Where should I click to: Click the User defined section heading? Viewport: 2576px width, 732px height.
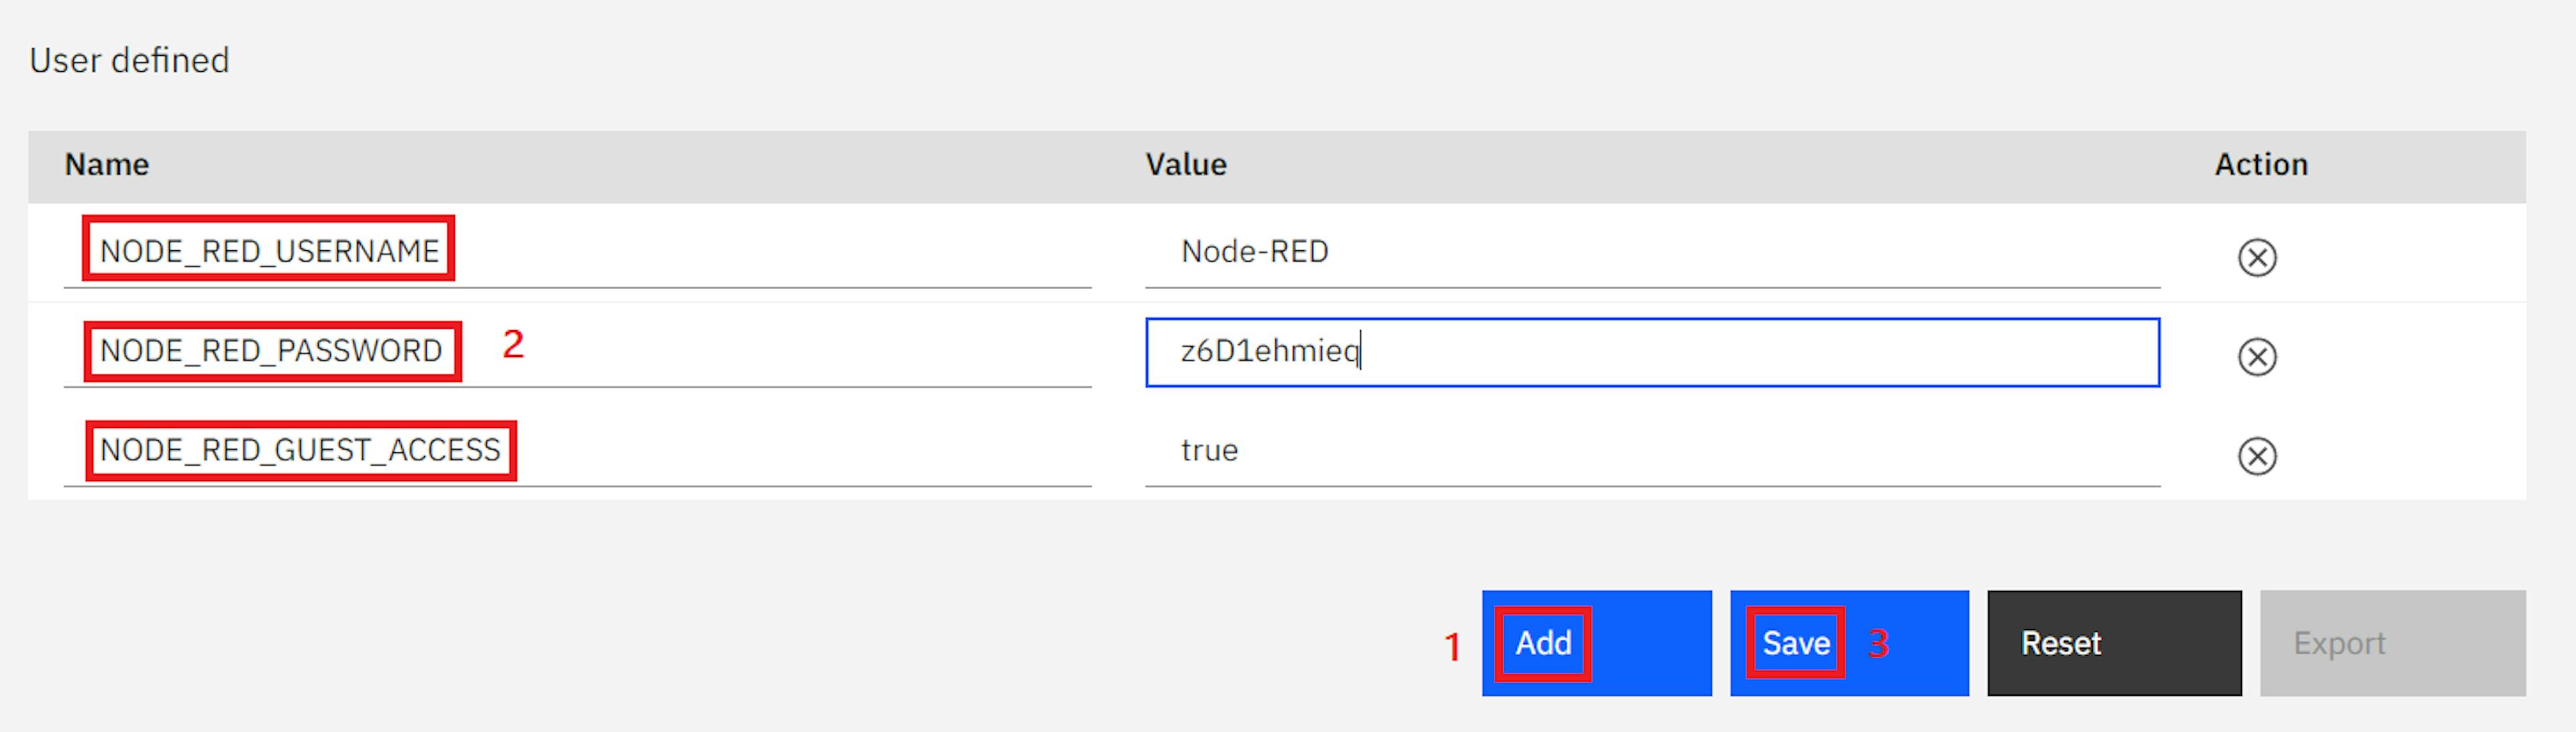(129, 60)
